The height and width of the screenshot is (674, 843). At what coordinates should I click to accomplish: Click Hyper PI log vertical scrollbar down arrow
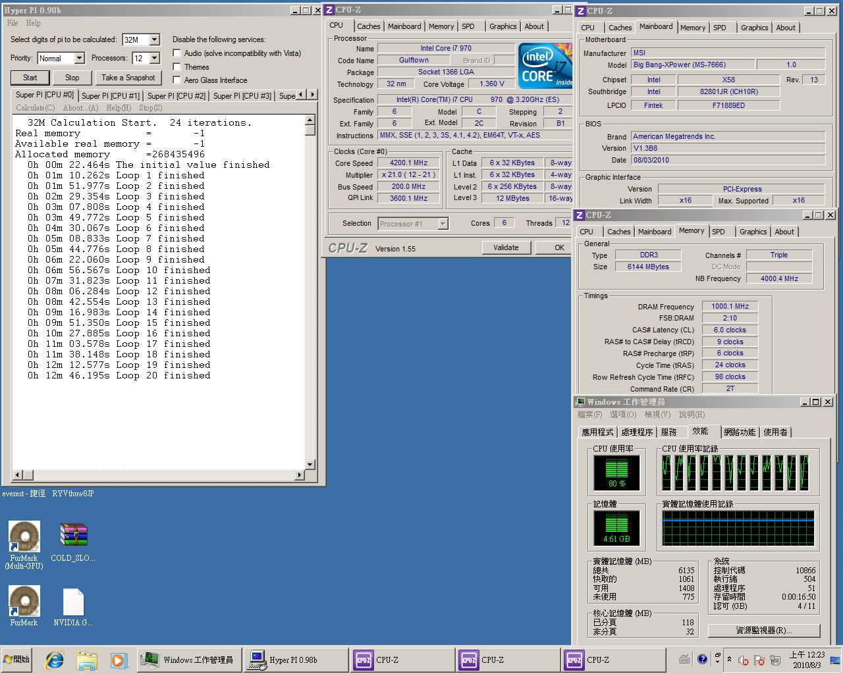tap(310, 464)
